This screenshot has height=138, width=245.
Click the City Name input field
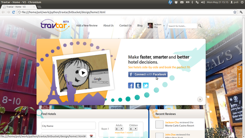pyautogui.click(x=69, y=126)
